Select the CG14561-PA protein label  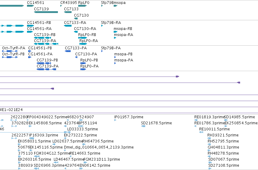tap(40, 54)
